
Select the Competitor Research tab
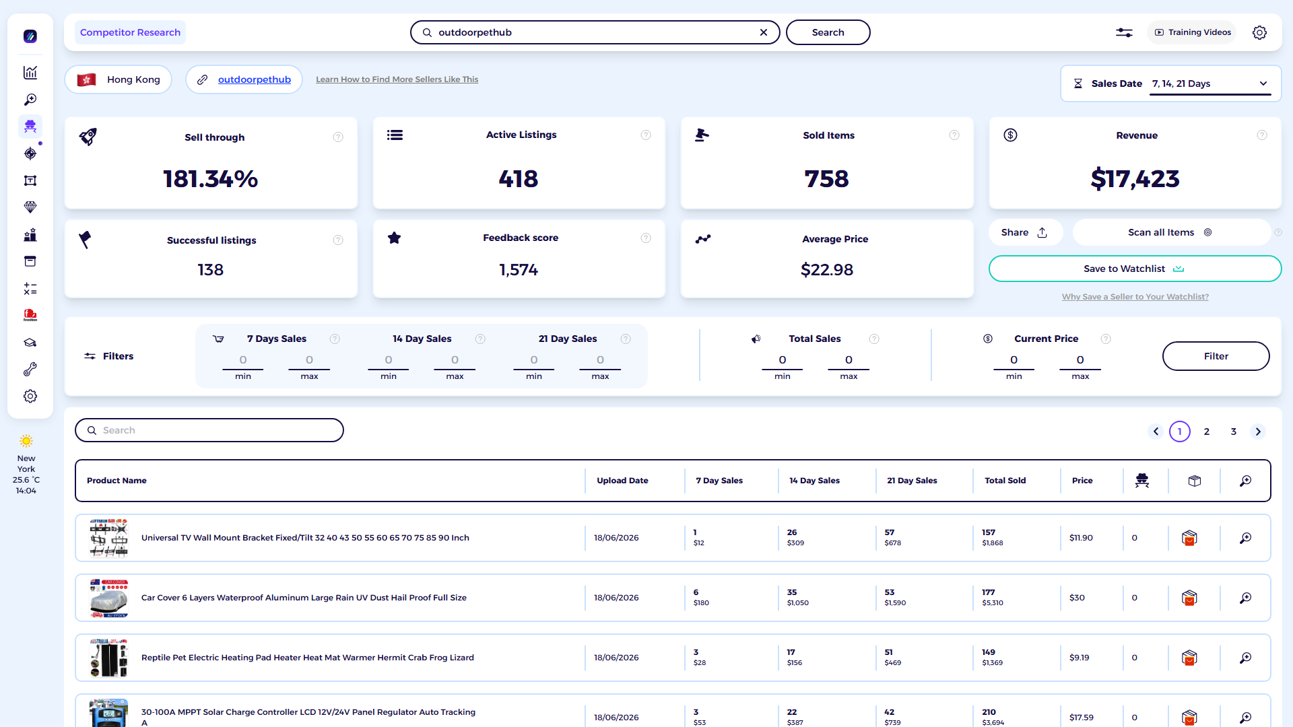click(130, 32)
